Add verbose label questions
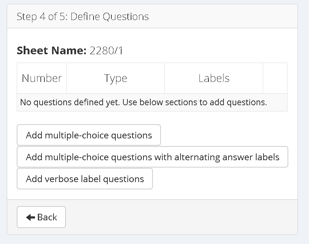Viewport: 309px width, 244px height. (x=85, y=179)
